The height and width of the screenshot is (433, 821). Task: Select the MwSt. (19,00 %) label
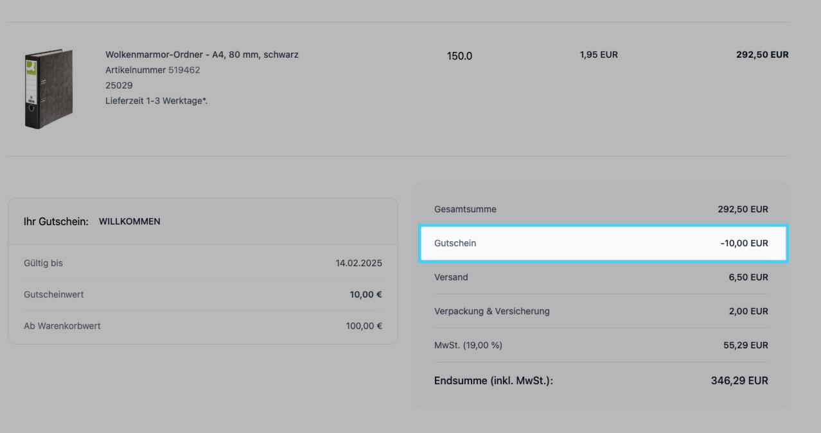pyautogui.click(x=468, y=345)
